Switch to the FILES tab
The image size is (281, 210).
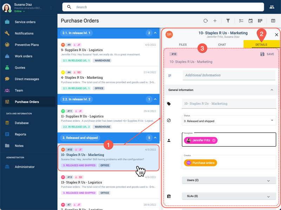(183, 45)
